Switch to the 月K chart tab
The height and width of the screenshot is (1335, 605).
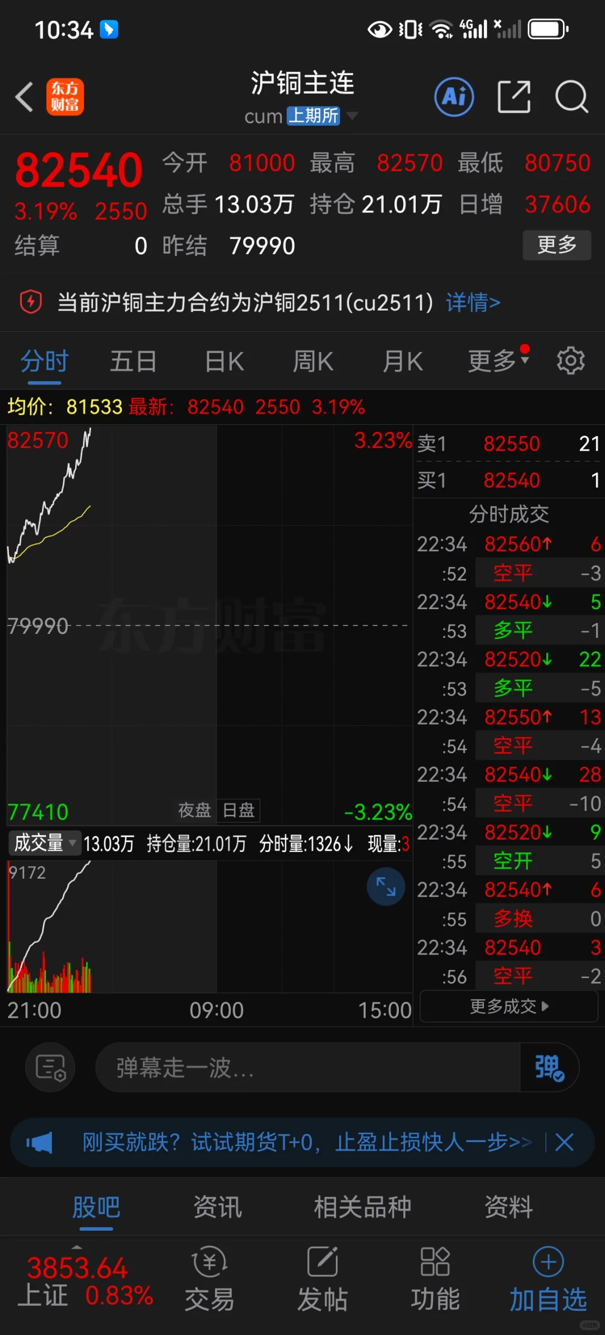pos(403,361)
